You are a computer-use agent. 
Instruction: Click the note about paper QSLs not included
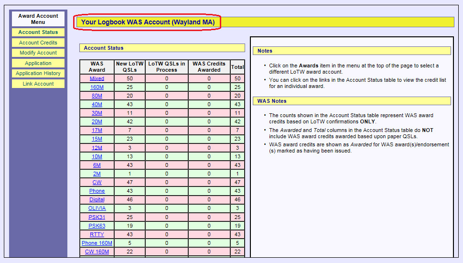pos(351,133)
